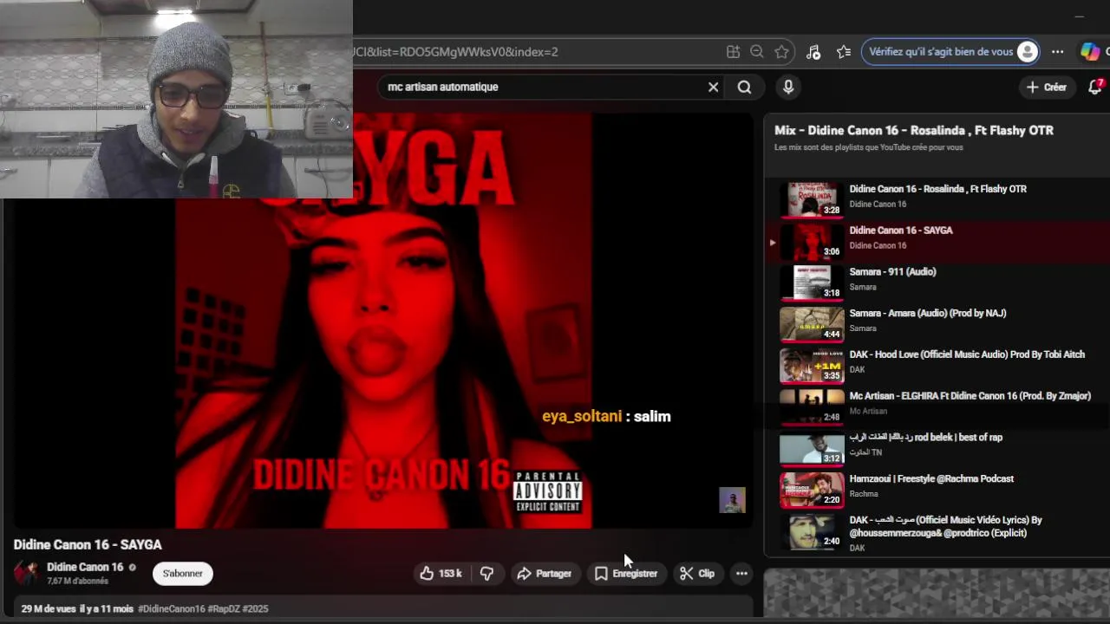Click the #RapDZ hashtag

(224, 608)
